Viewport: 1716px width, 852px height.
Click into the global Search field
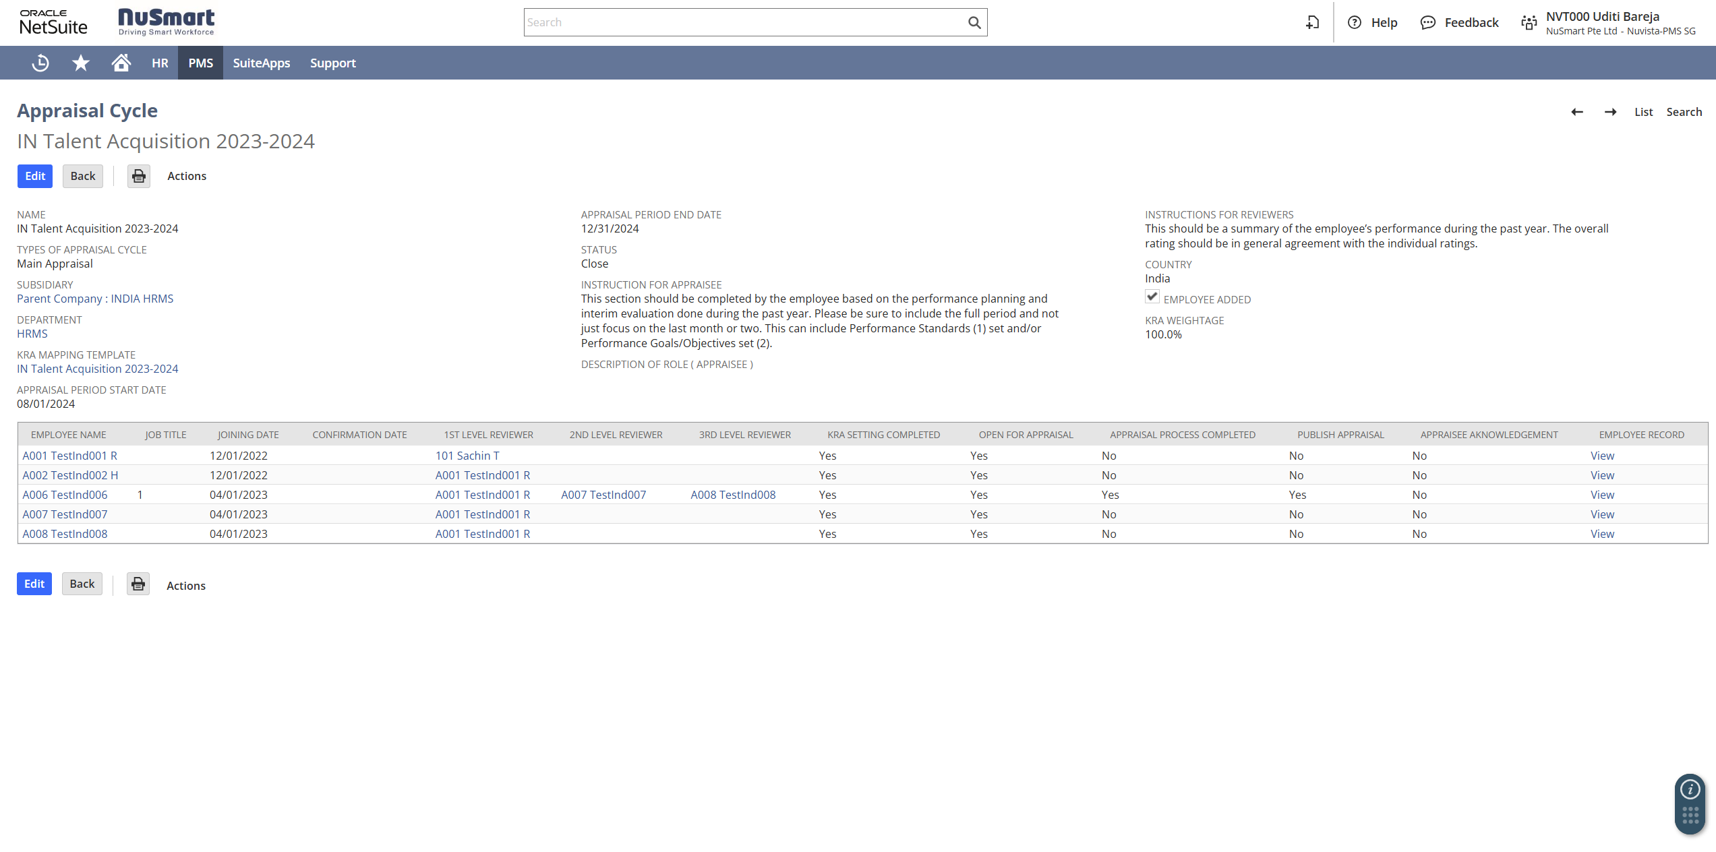[x=742, y=22]
